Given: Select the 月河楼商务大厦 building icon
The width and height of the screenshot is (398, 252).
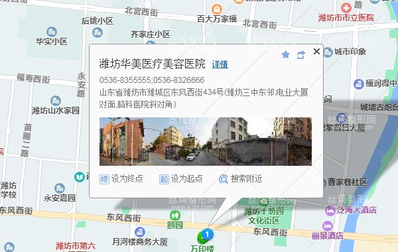Looking at the screenshot, I should tap(140, 231).
